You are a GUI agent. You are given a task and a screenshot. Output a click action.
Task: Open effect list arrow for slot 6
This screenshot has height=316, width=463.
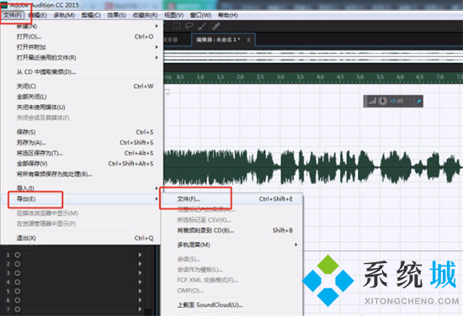pyautogui.click(x=140, y=300)
